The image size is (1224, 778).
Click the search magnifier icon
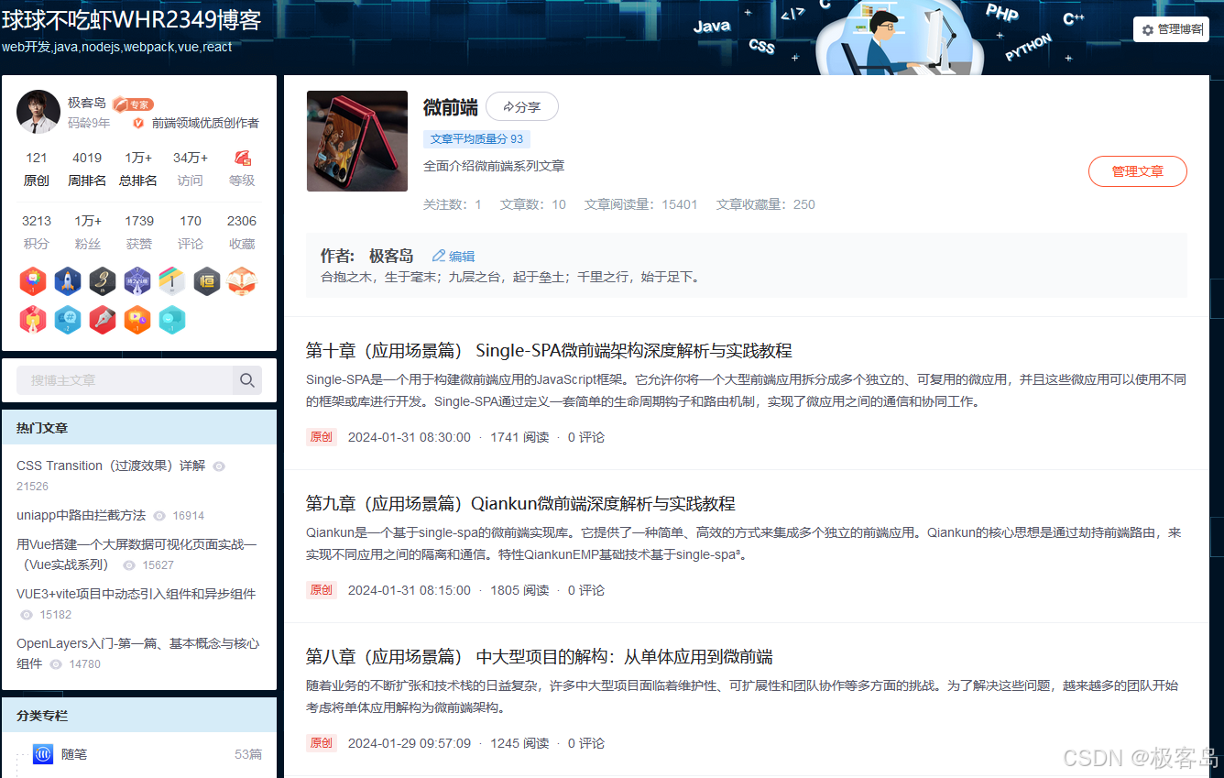point(247,380)
